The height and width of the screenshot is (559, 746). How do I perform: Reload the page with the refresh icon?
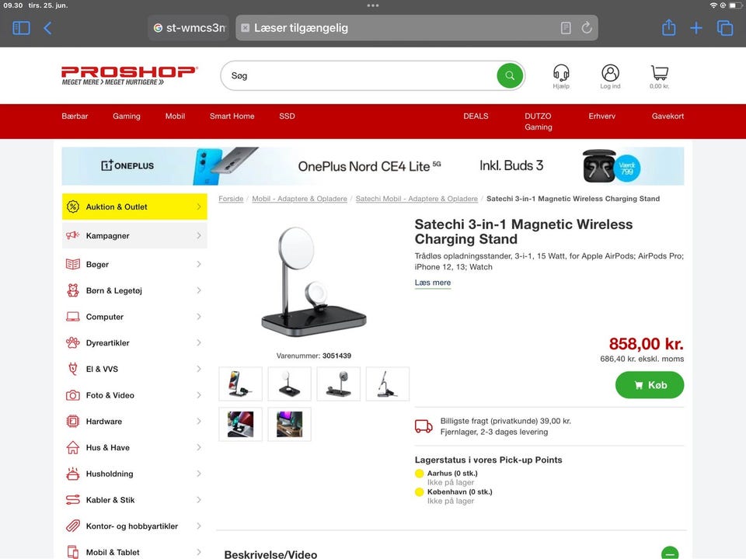click(x=587, y=28)
